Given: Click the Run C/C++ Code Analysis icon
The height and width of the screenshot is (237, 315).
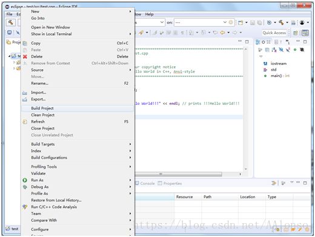Looking at the screenshot, I should [25, 207].
